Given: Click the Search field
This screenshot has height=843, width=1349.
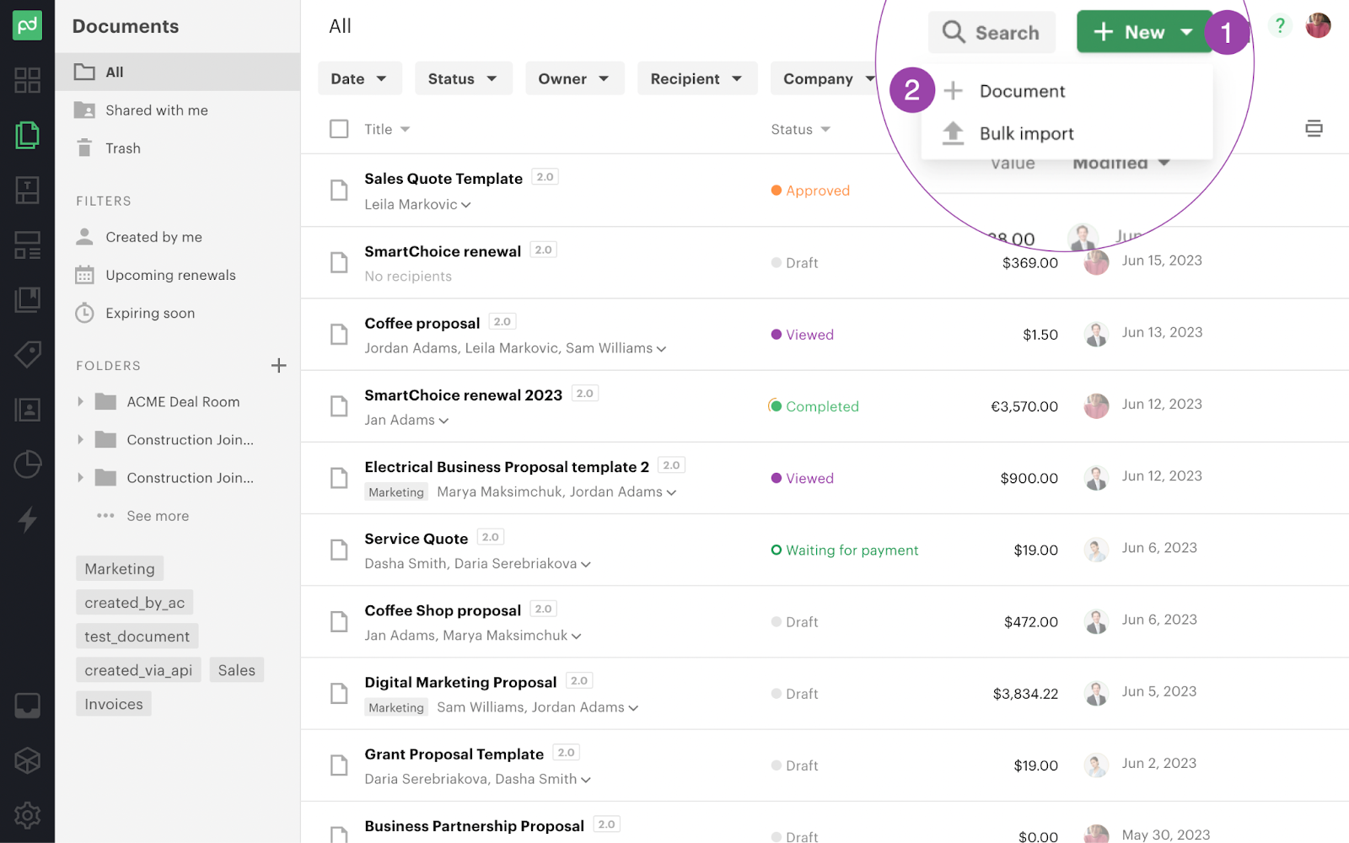Looking at the screenshot, I should tap(992, 32).
